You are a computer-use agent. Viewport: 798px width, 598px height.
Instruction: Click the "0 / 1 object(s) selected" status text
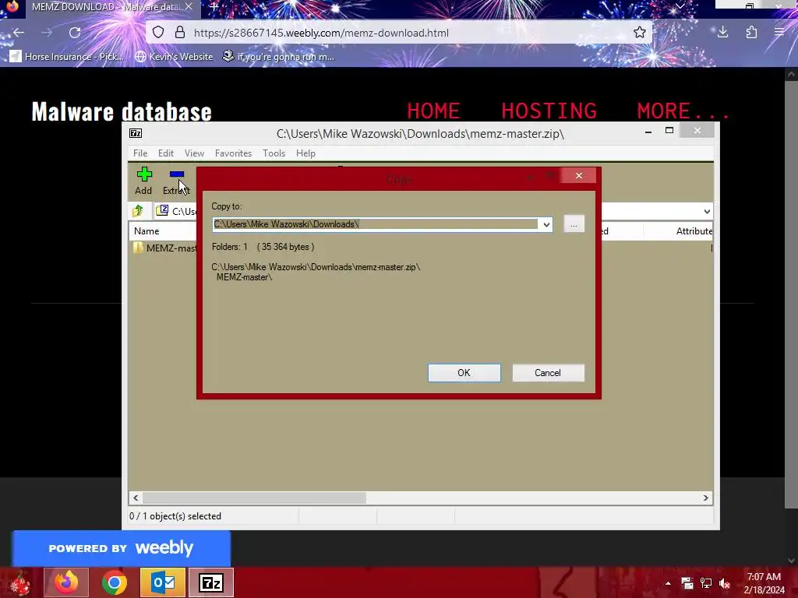click(x=175, y=516)
